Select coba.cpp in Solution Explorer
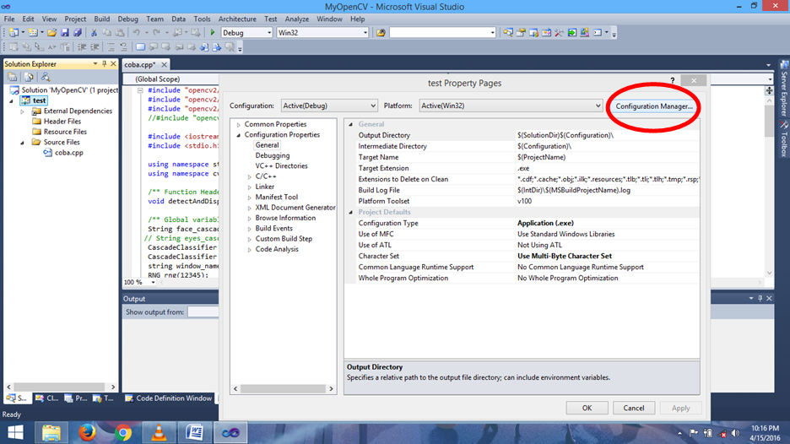The image size is (790, 444). pyautogui.click(x=68, y=153)
